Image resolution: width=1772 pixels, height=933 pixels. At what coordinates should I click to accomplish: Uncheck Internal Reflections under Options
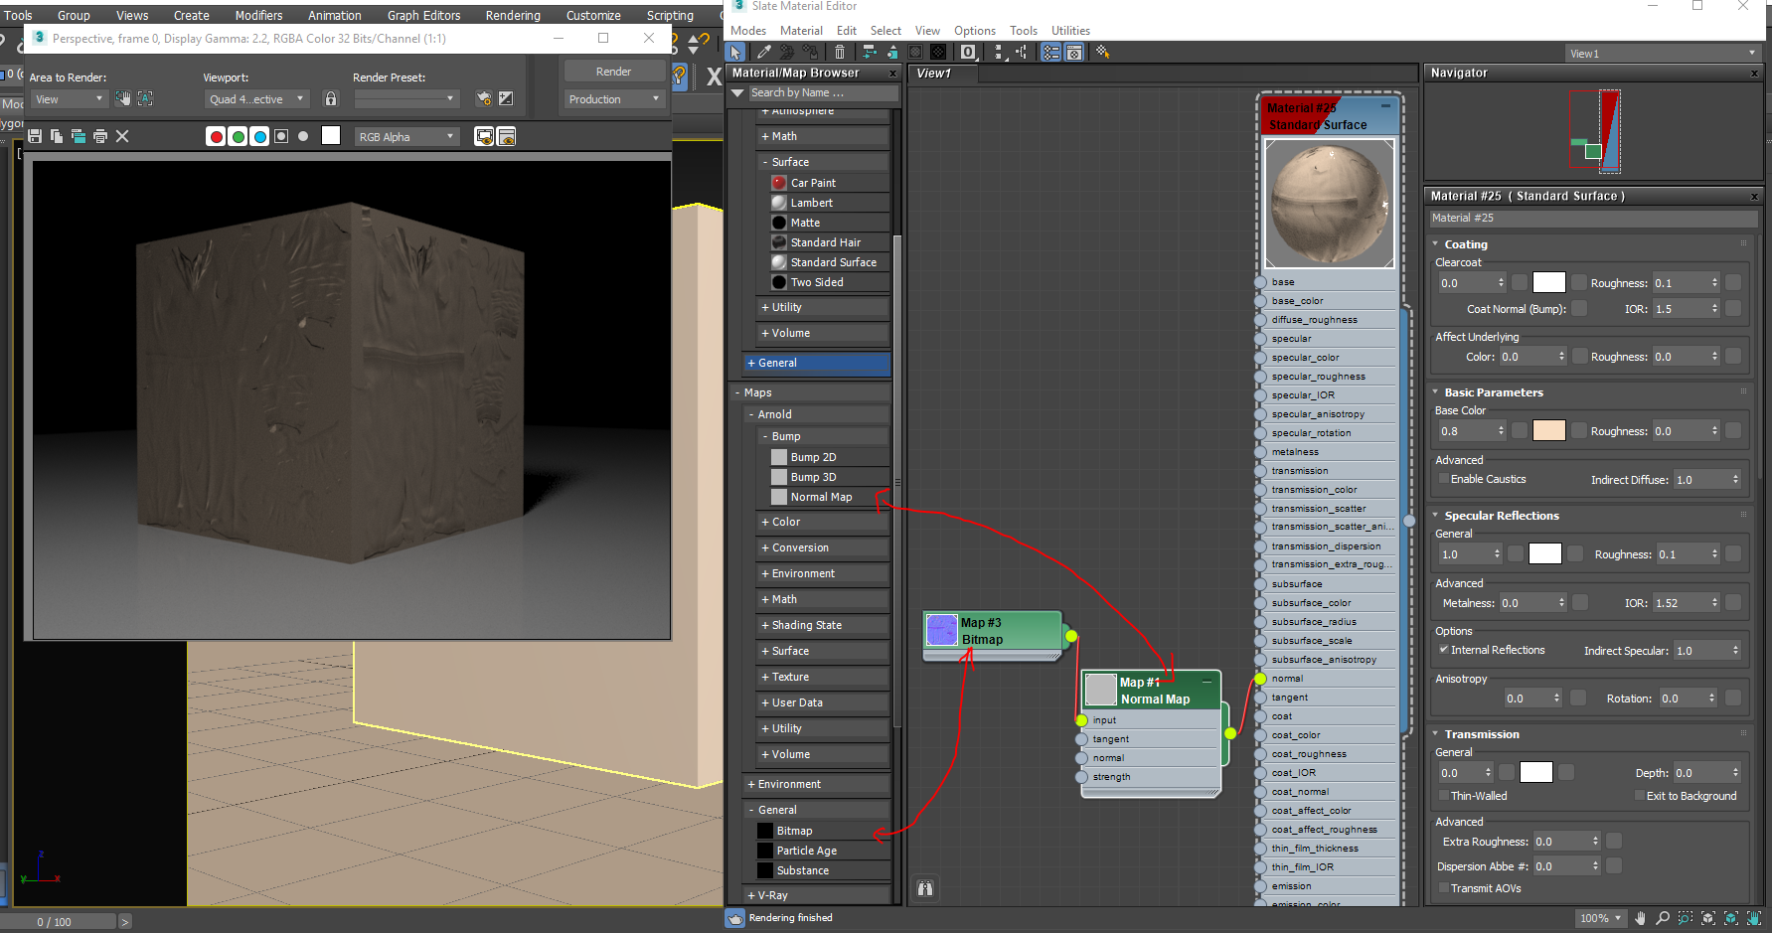tap(1444, 650)
